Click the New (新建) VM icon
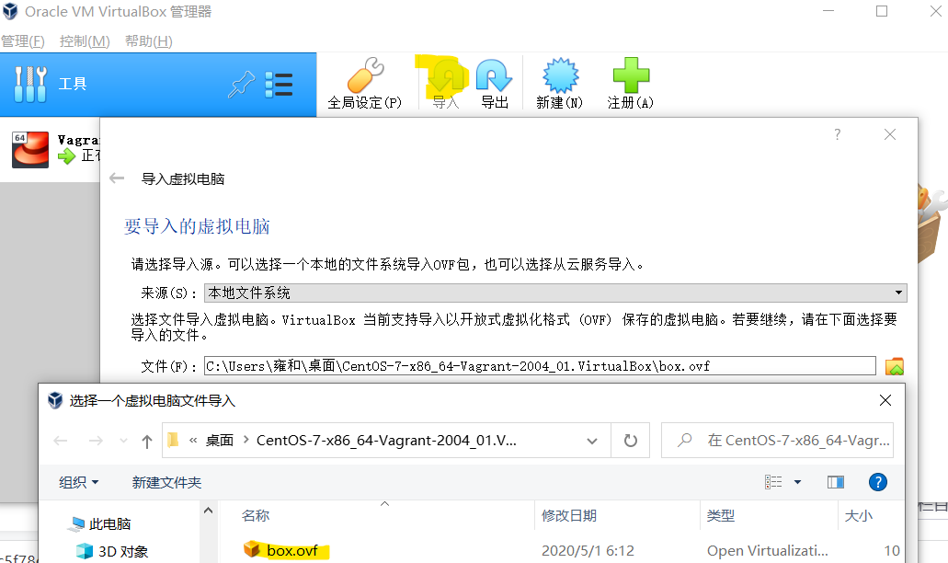This screenshot has height=563, width=948. [560, 83]
